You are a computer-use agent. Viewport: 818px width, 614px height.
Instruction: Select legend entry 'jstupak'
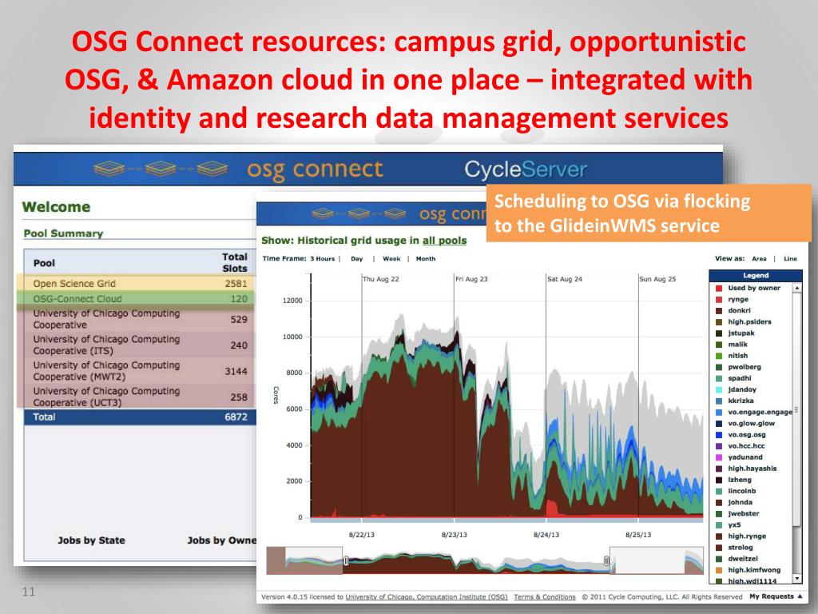[741, 333]
